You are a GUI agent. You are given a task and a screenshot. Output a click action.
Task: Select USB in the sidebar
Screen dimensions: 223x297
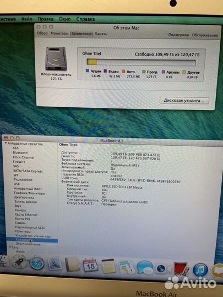pos(17,184)
